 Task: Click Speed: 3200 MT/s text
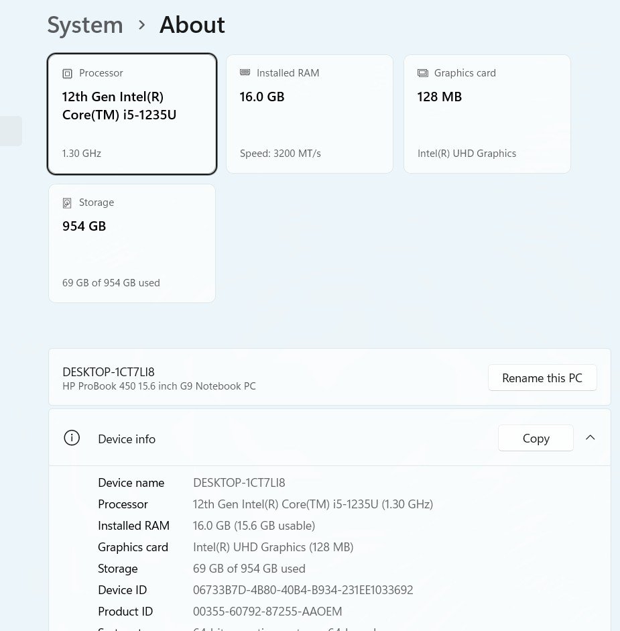click(280, 154)
